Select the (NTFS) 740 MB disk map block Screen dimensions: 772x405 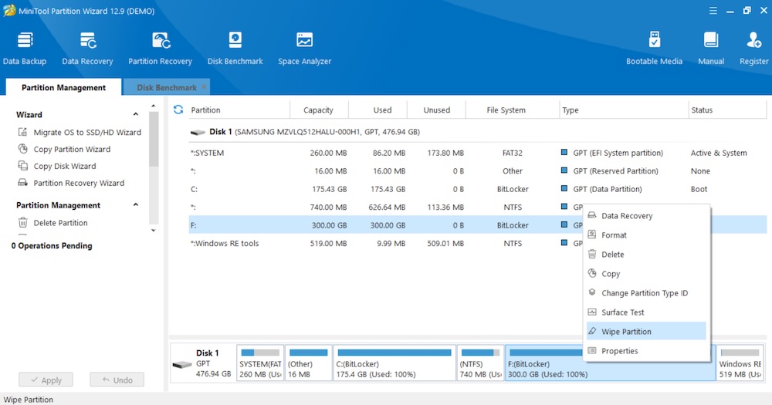click(x=480, y=363)
